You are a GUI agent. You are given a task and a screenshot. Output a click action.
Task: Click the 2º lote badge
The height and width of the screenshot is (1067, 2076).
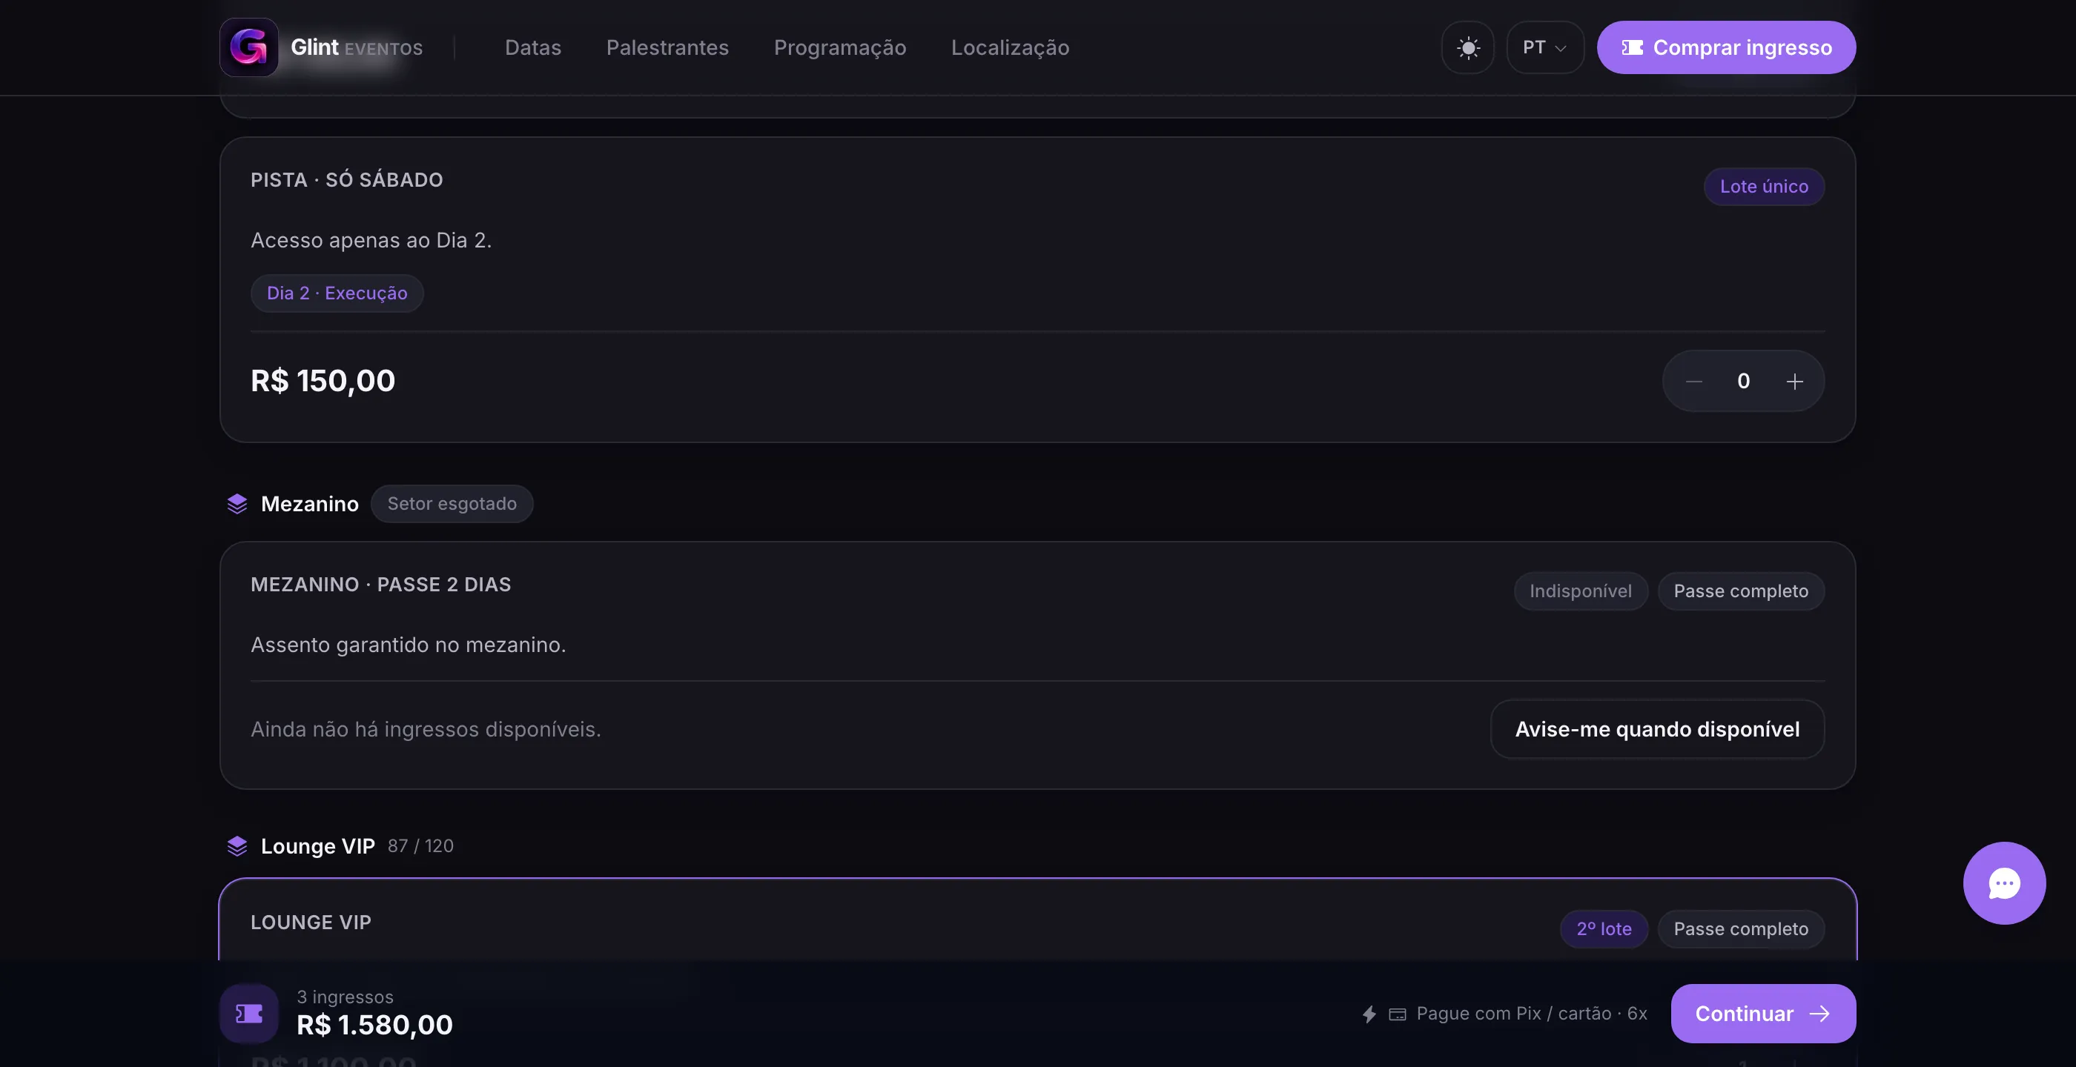(x=1604, y=929)
